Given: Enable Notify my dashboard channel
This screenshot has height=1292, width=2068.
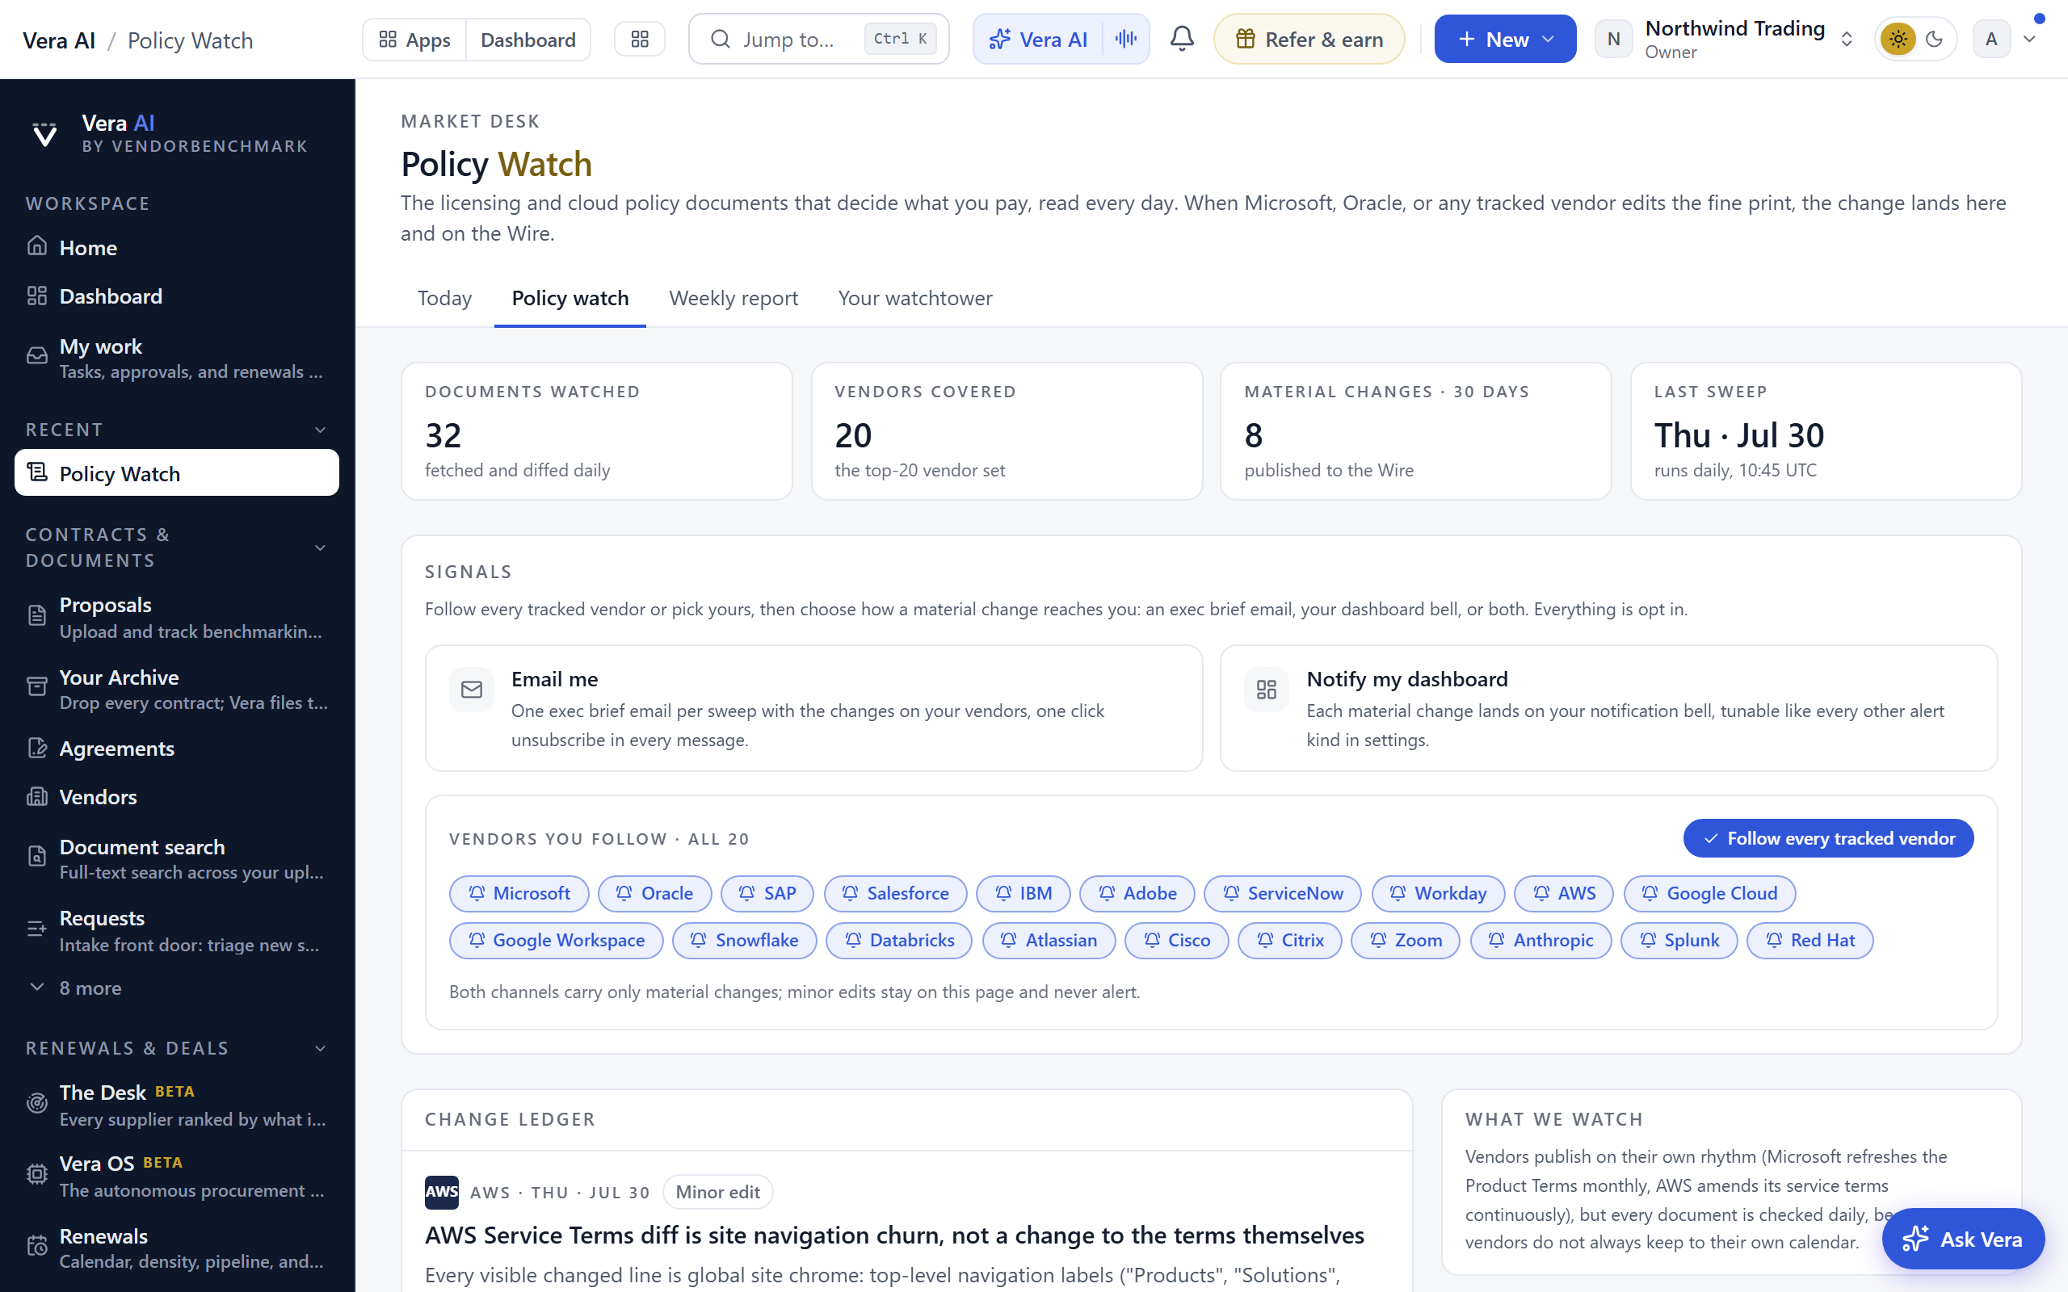Looking at the screenshot, I should tap(1608, 708).
